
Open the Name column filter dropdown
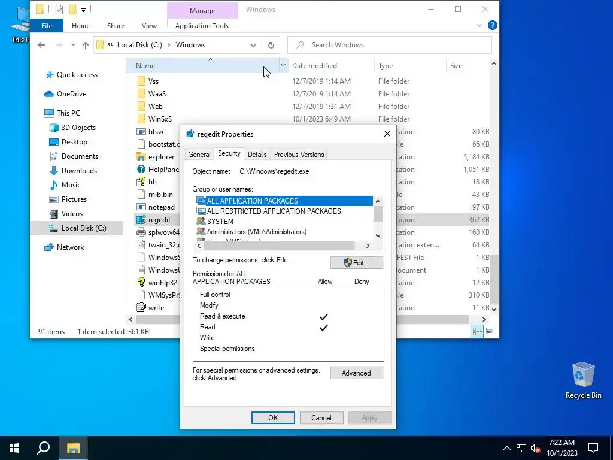click(283, 66)
